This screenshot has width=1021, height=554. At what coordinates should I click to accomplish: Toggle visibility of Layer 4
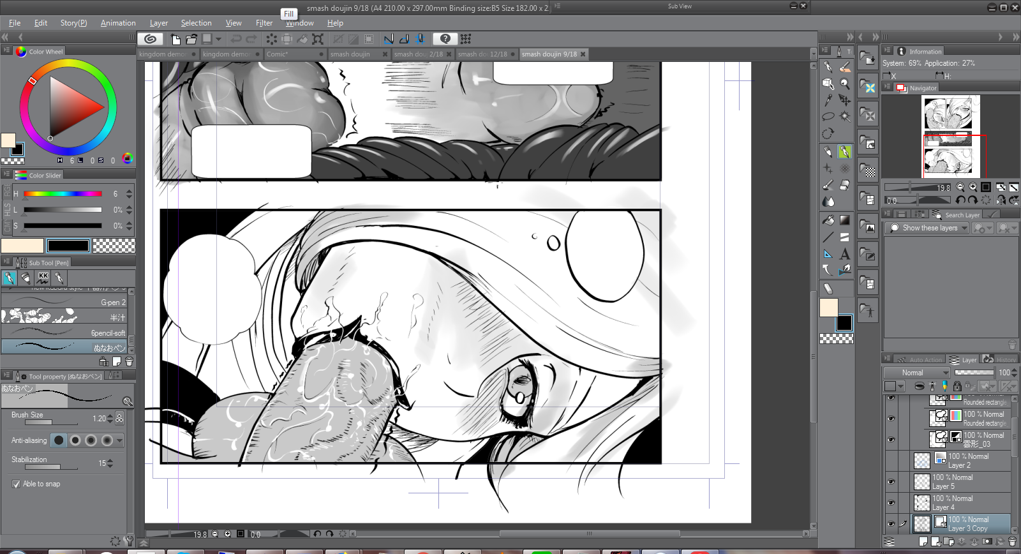[x=891, y=503]
